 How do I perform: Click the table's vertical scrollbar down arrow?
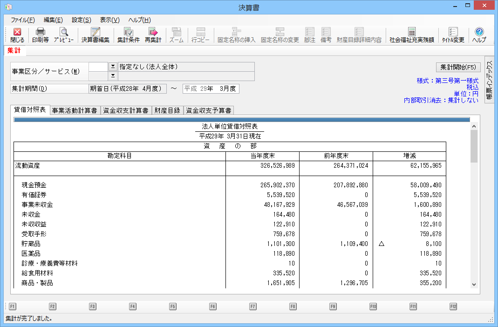(x=474, y=284)
